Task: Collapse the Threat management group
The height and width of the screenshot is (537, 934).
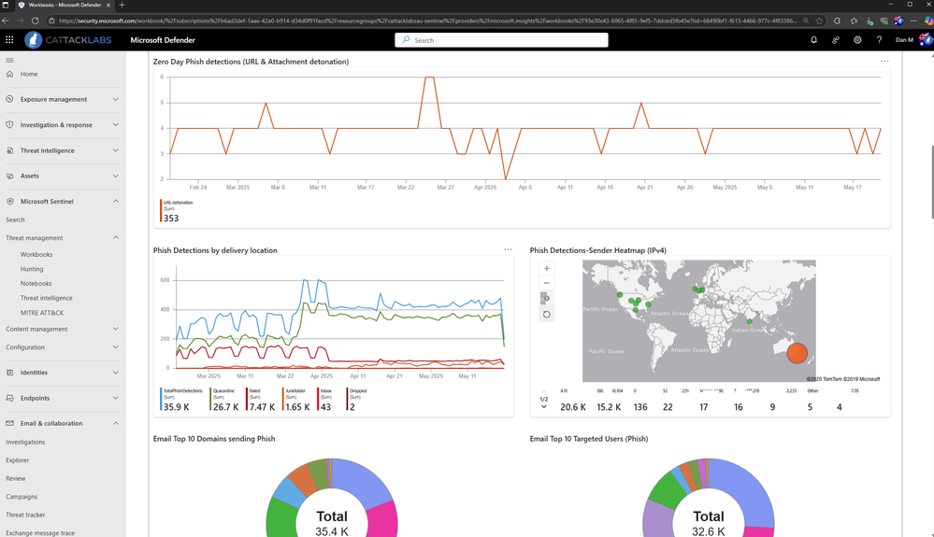Action: click(116, 238)
